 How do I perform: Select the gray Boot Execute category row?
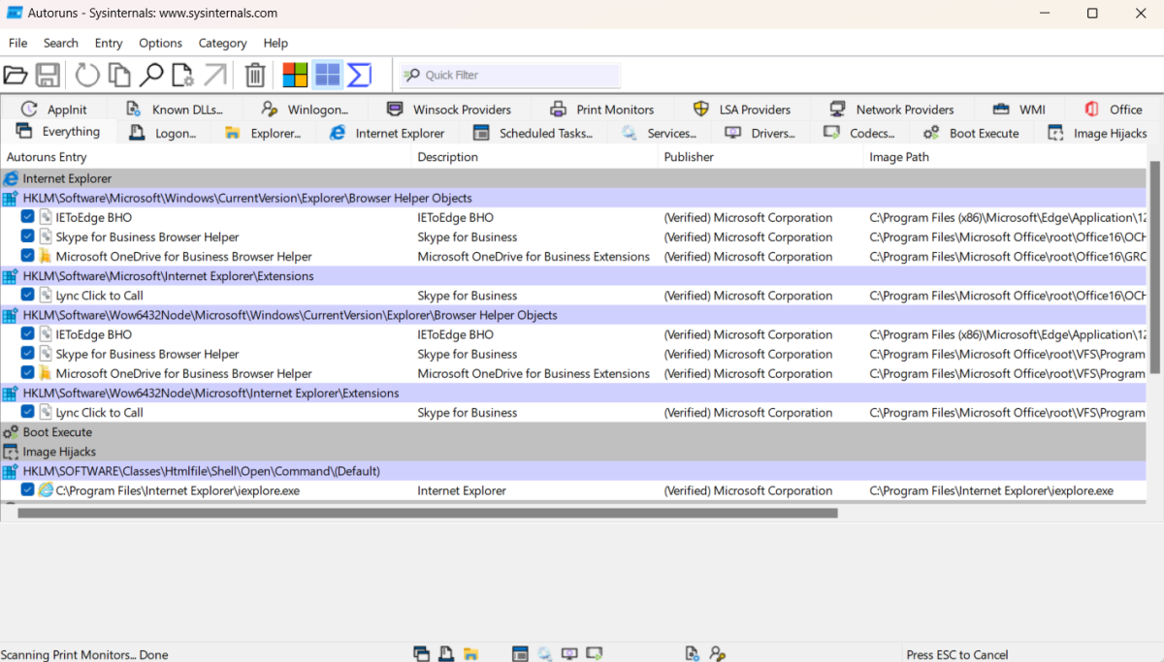tap(574, 432)
